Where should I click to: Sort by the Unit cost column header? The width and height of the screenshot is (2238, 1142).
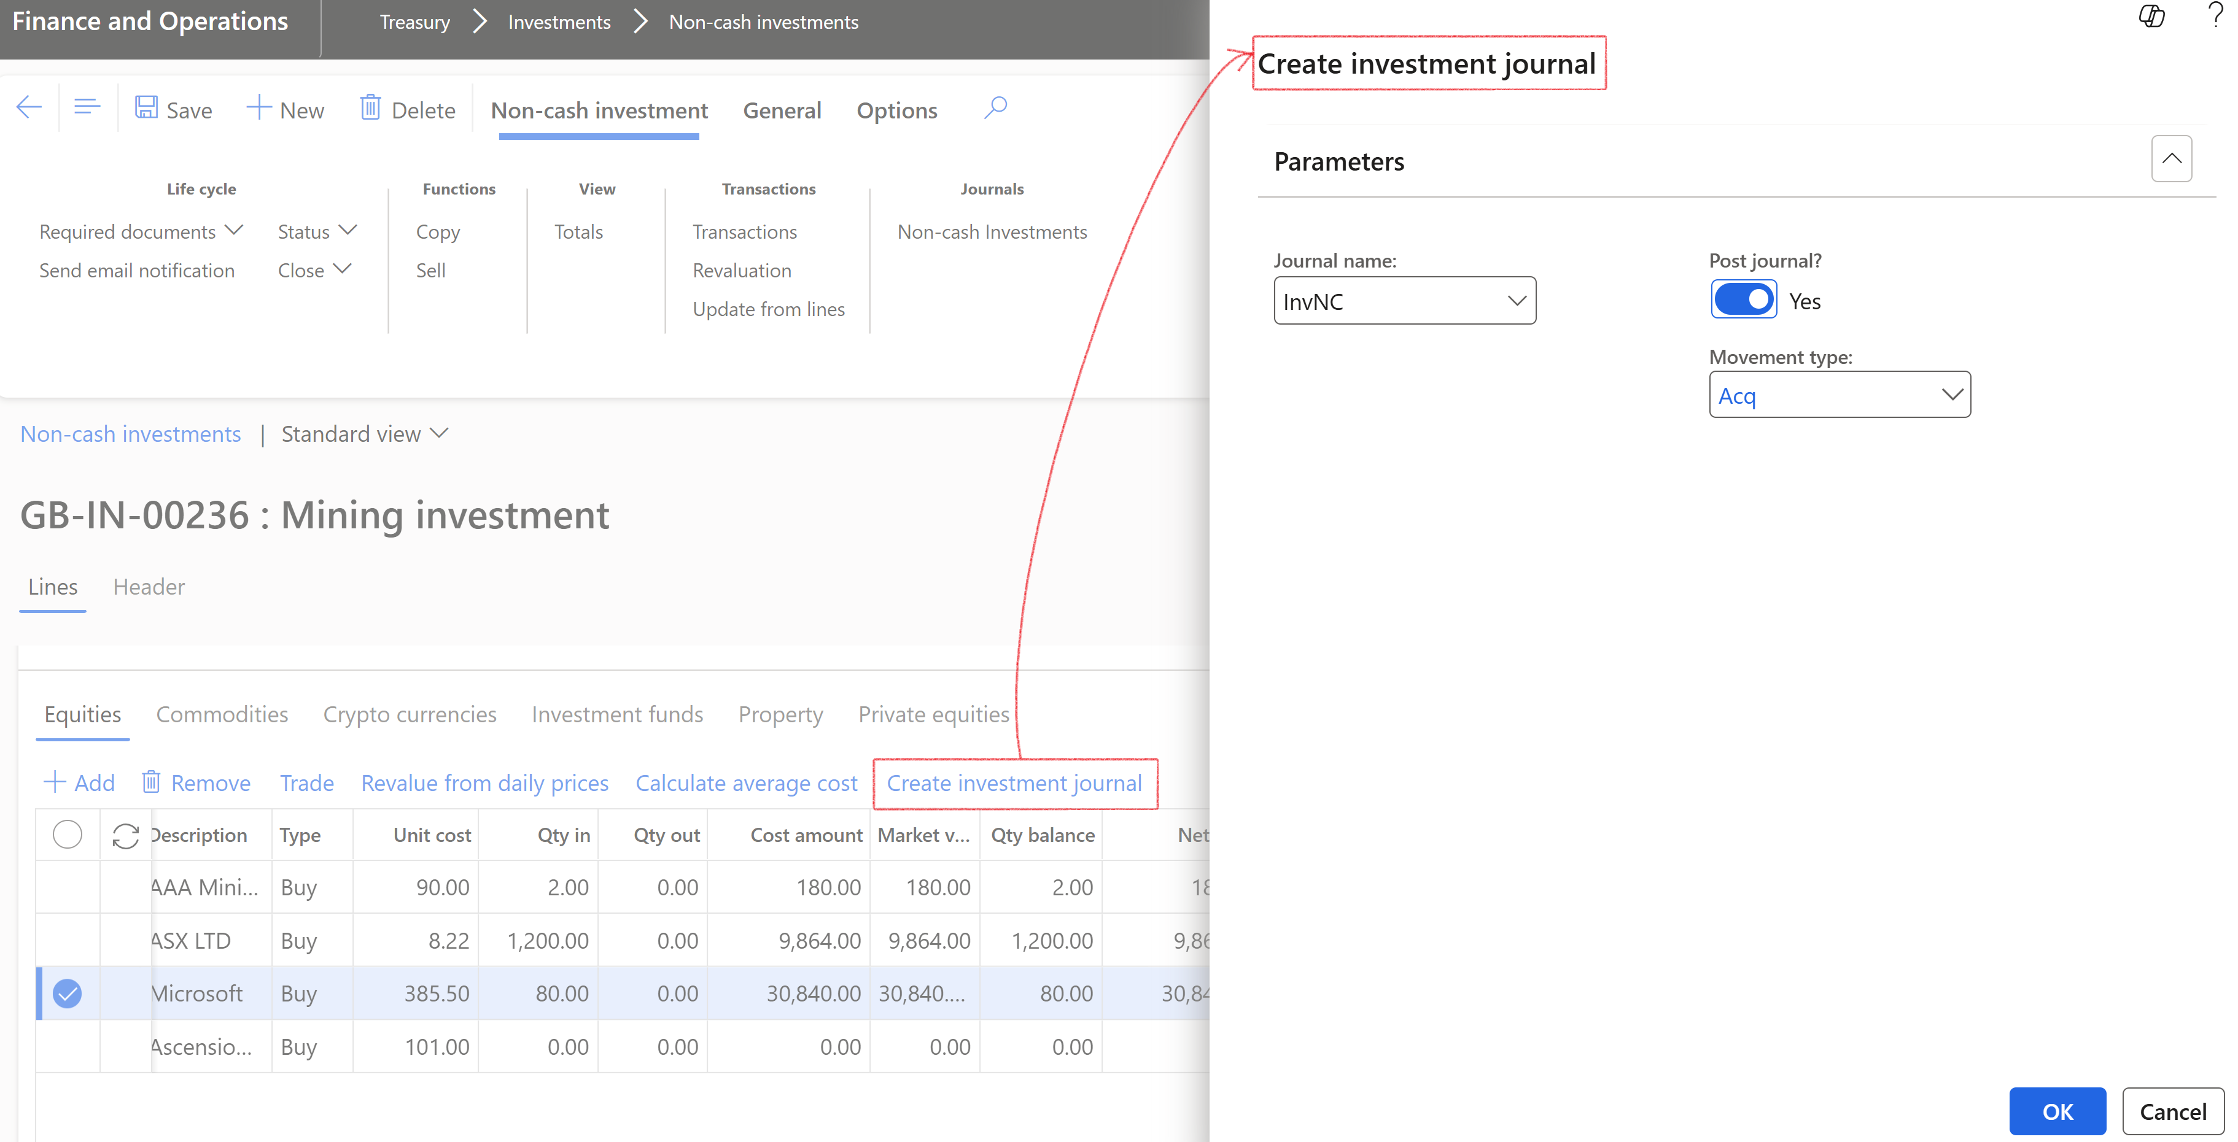point(432,835)
